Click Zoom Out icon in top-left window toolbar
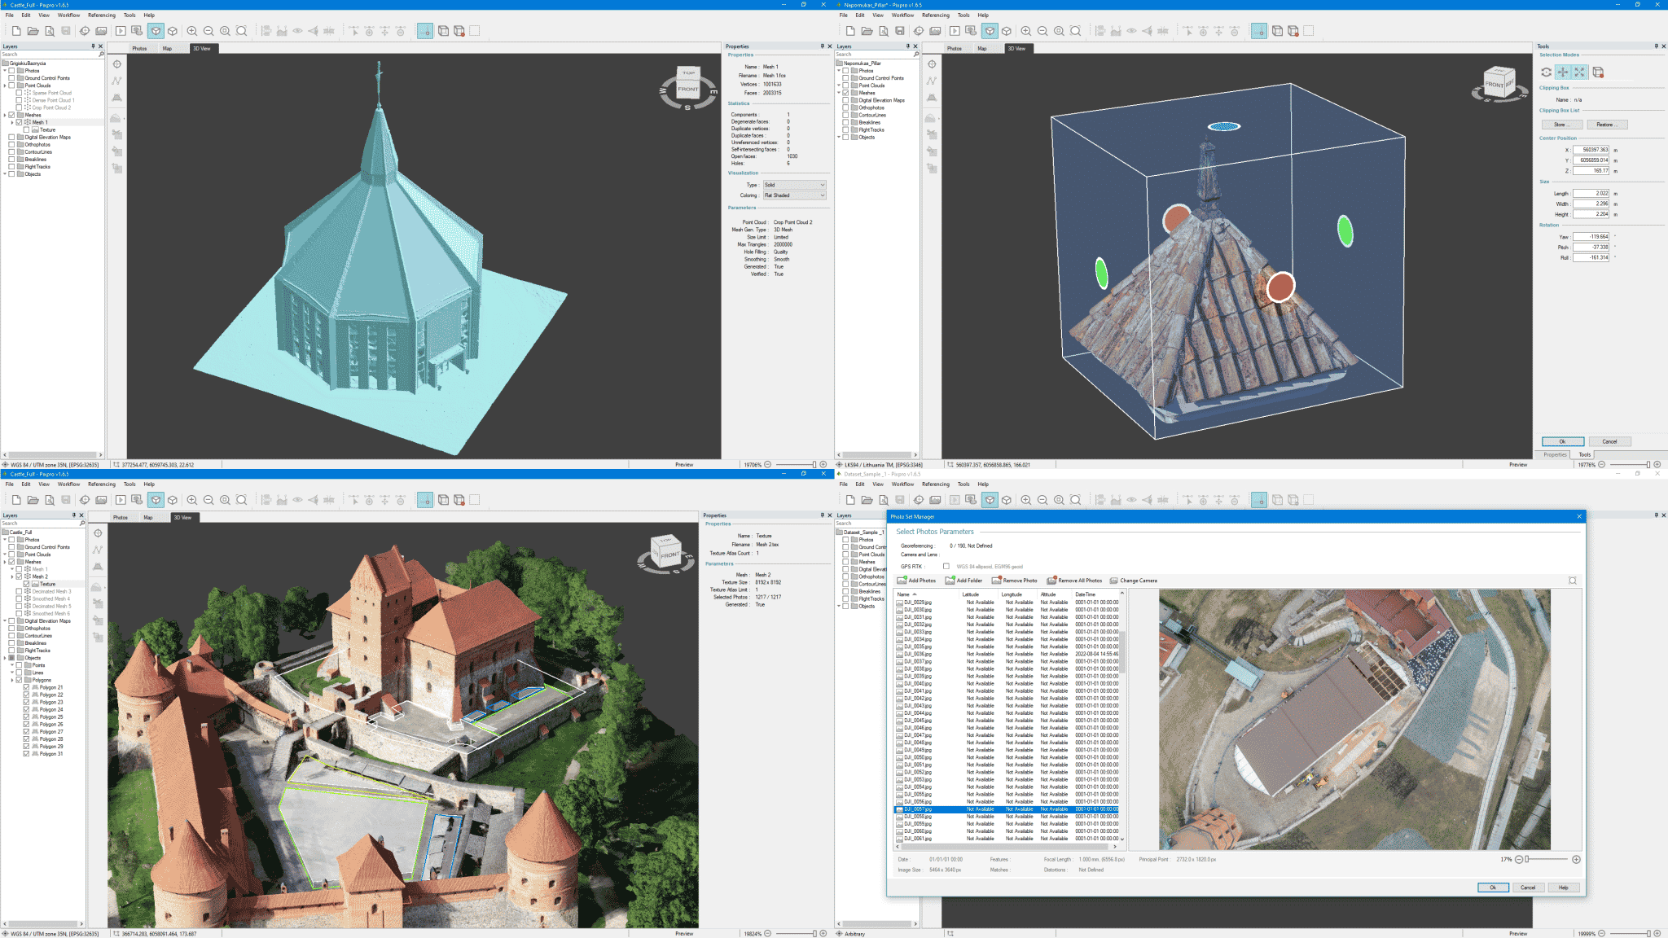This screenshot has height=938, width=1668. 208,31
